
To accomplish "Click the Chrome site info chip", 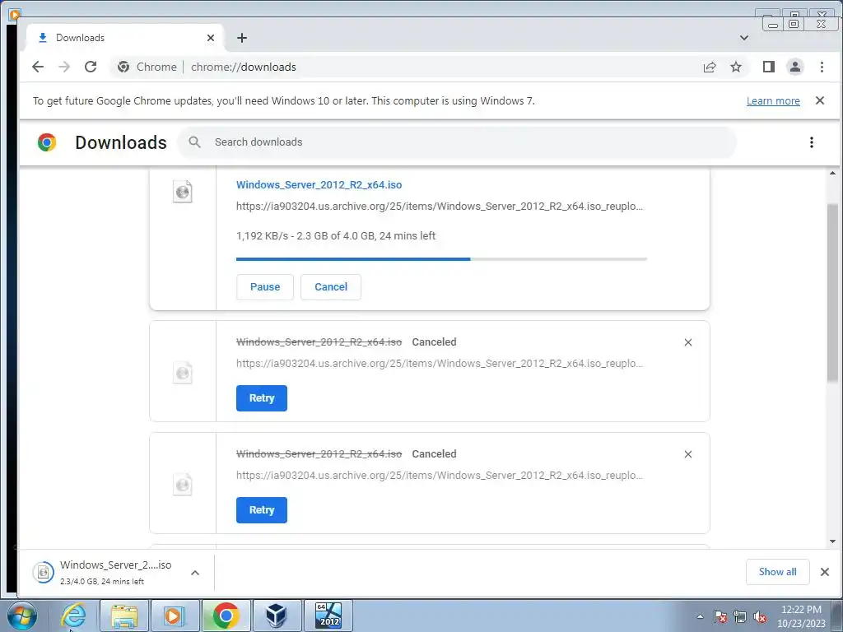I will point(147,67).
